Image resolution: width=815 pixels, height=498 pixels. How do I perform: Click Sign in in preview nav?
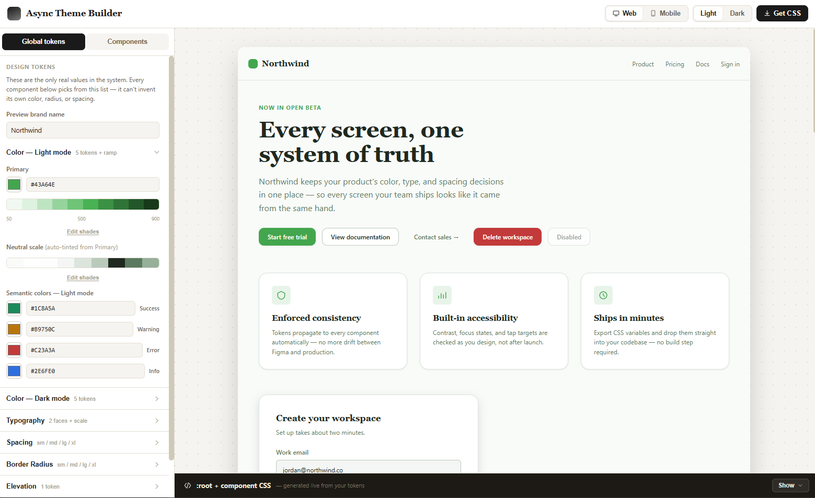(730, 64)
